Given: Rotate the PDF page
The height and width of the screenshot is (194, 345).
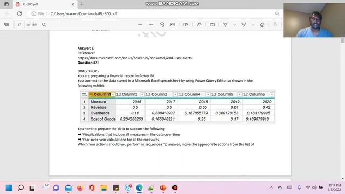Looking at the screenshot, I should point(162,25).
